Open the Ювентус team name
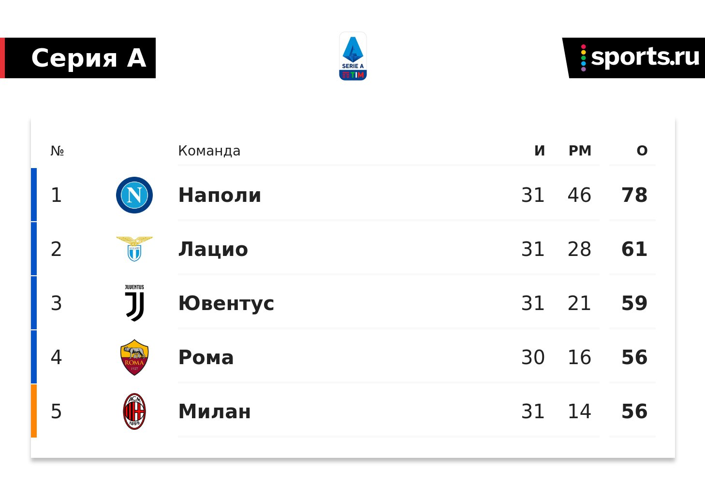This screenshot has height=481, width=705. (226, 303)
